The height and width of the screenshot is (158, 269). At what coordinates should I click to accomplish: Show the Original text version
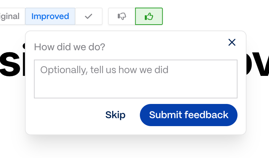point(10,16)
